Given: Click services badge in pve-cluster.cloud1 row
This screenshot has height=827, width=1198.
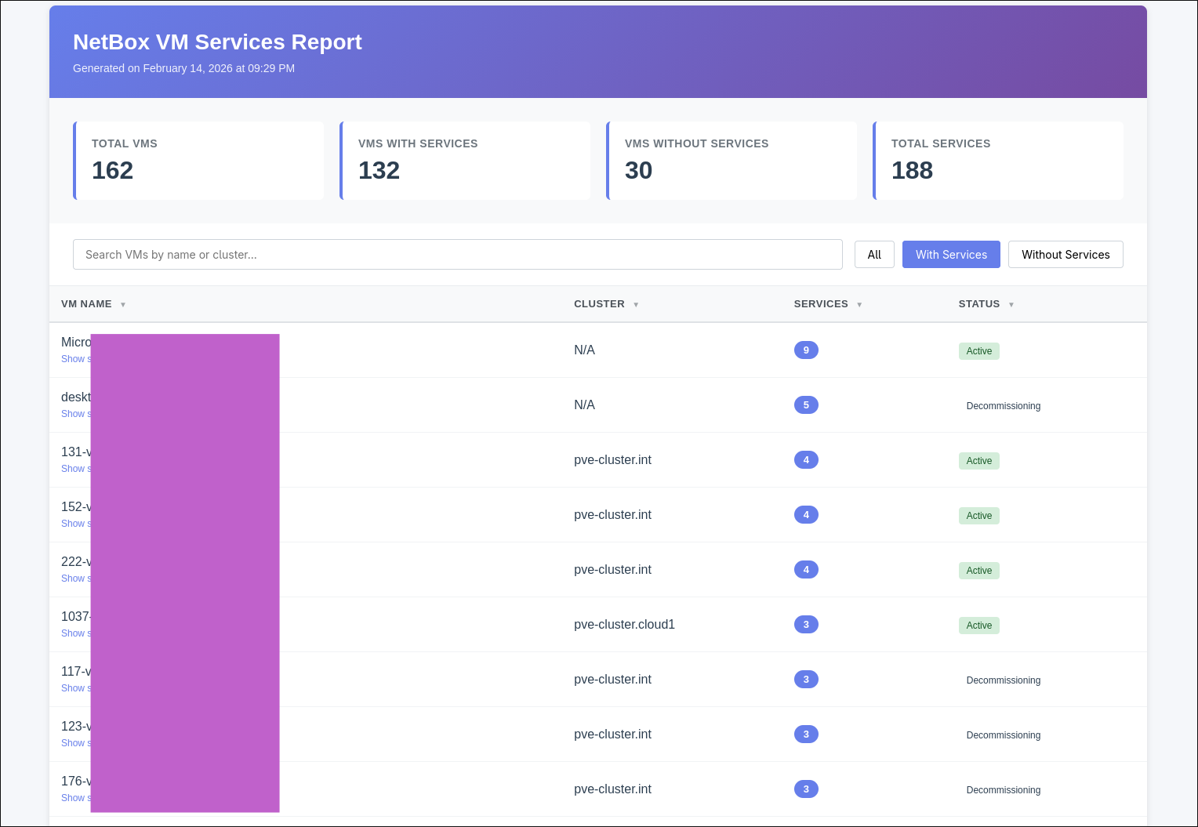Looking at the screenshot, I should (x=806, y=625).
